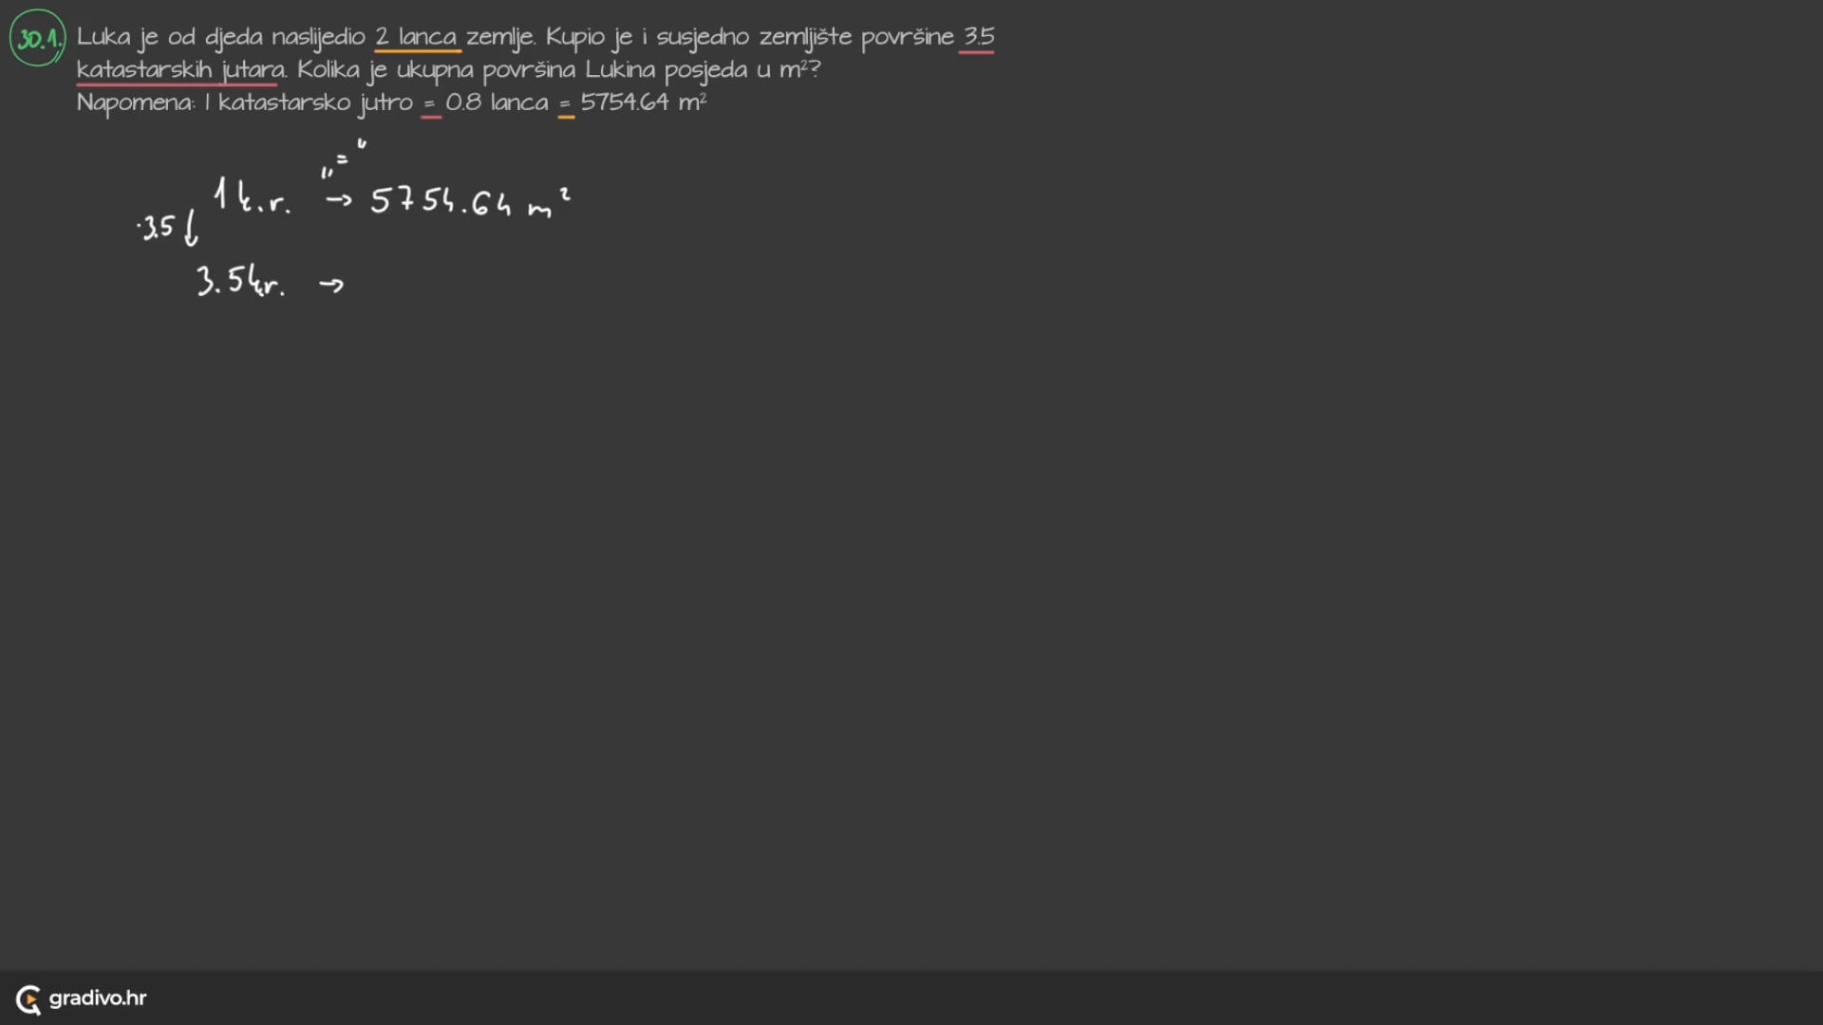Click the gradivo.hr text link

pyautogui.click(x=98, y=997)
